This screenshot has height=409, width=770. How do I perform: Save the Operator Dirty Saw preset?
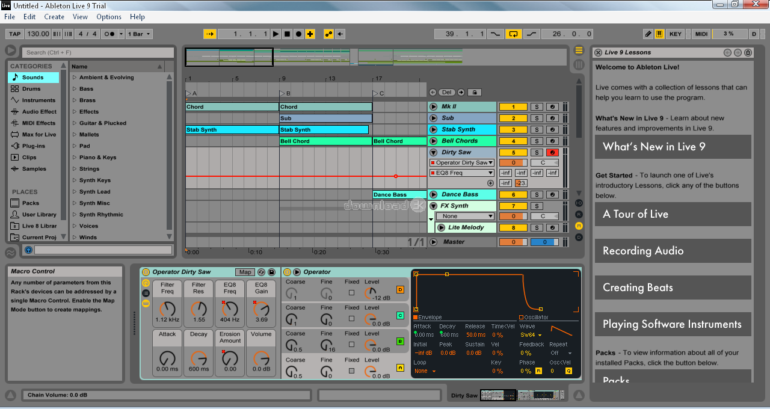pos(271,272)
